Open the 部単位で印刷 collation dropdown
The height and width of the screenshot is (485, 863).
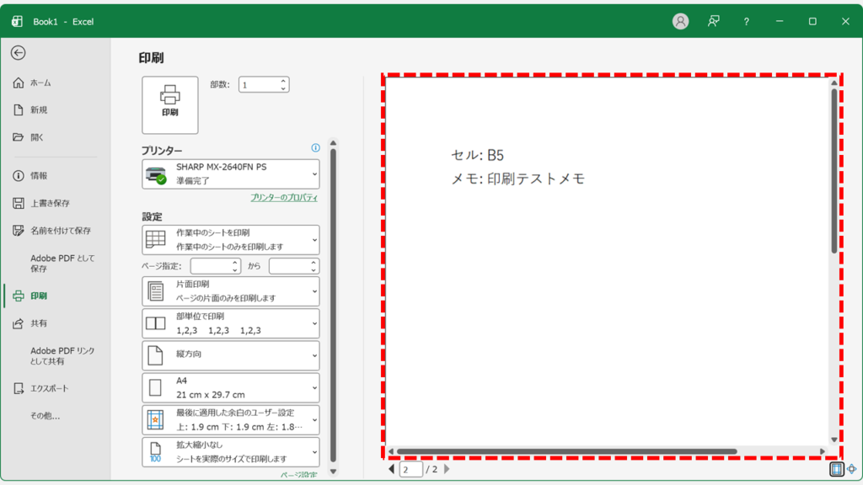pyautogui.click(x=231, y=323)
